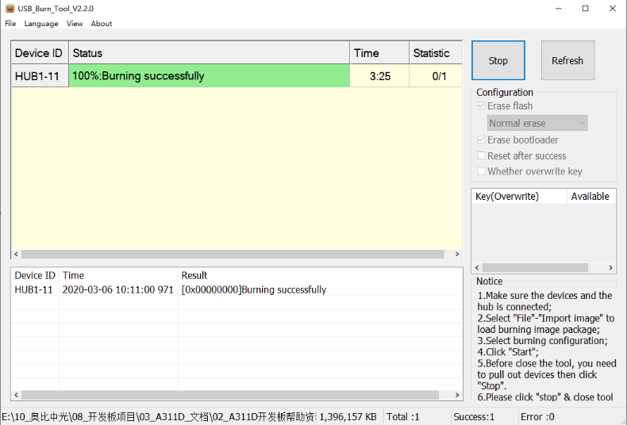Click the Refresh button
Image resolution: width=627 pixels, height=425 pixels.
[567, 60]
